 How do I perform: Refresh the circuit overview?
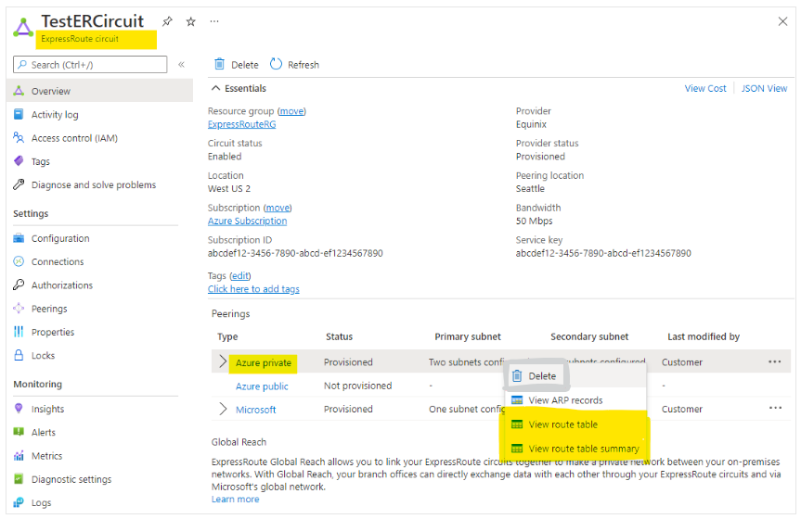click(294, 64)
